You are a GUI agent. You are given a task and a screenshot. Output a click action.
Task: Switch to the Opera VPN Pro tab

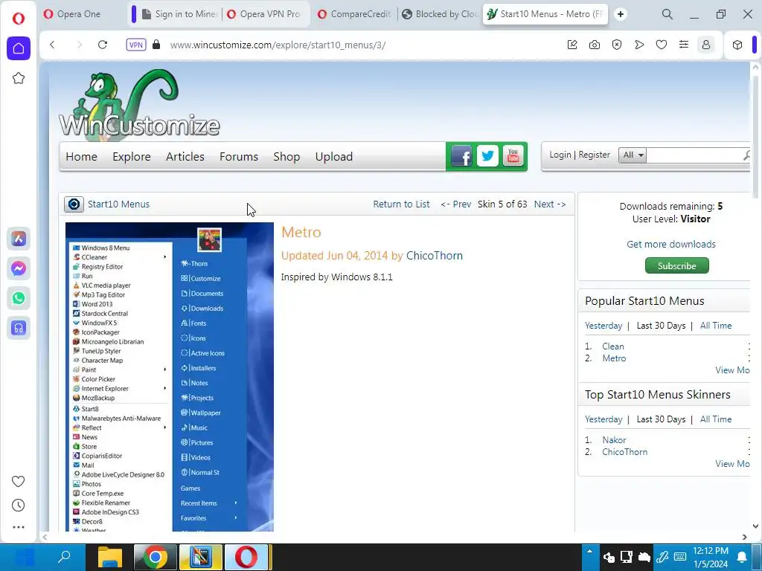[x=266, y=14]
